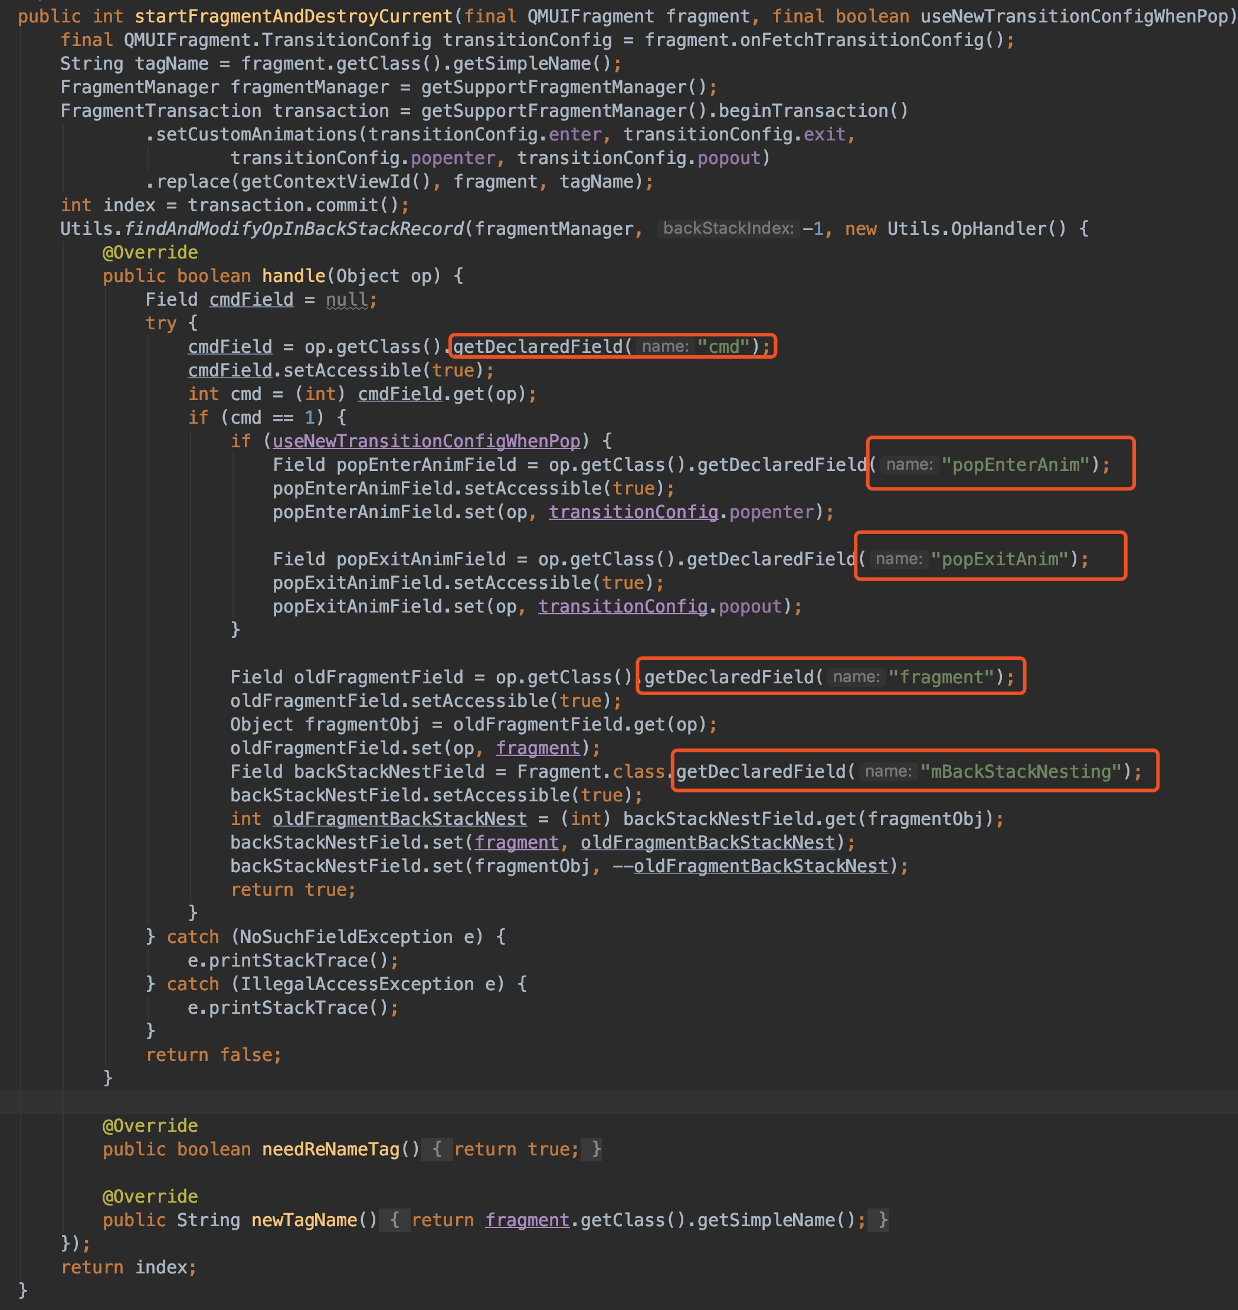Screen dimensions: 1238x1310
Task: Click the return index statement
Action: [x=128, y=1266]
